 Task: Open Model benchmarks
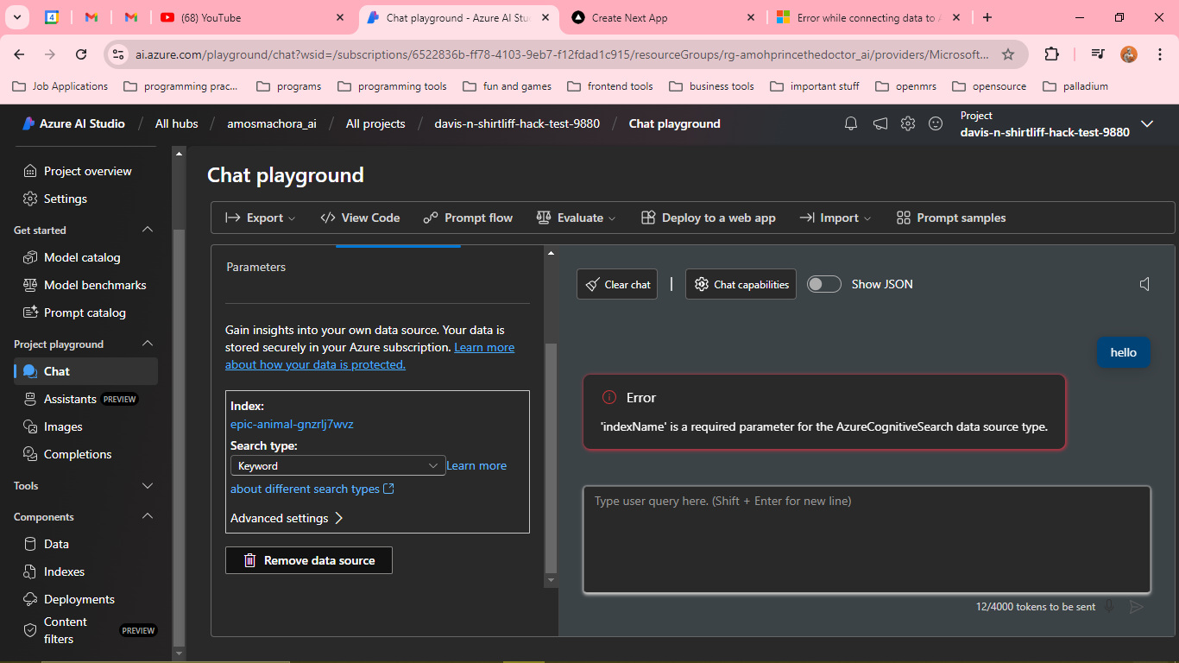point(85,285)
